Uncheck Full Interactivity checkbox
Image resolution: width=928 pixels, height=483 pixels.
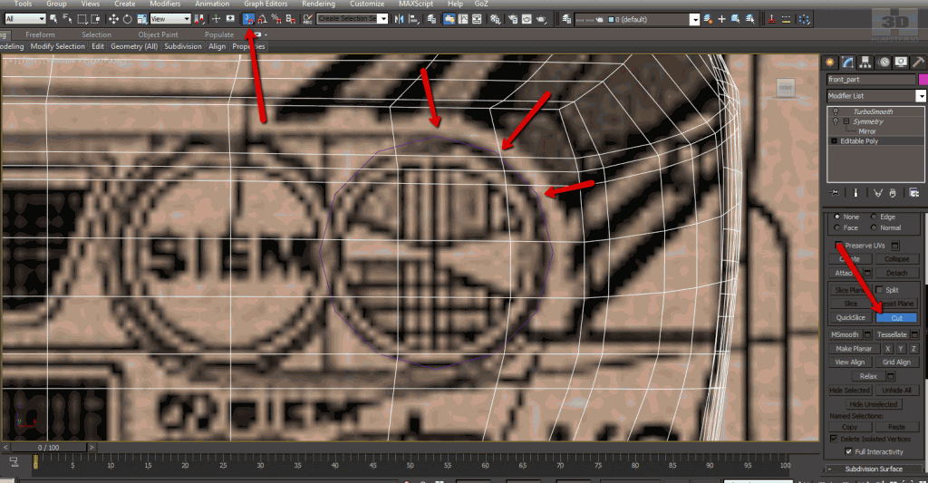(x=848, y=451)
